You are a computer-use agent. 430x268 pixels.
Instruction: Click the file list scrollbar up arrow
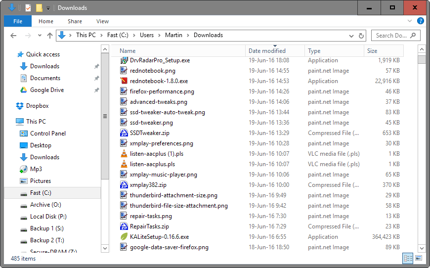(x=422, y=49)
